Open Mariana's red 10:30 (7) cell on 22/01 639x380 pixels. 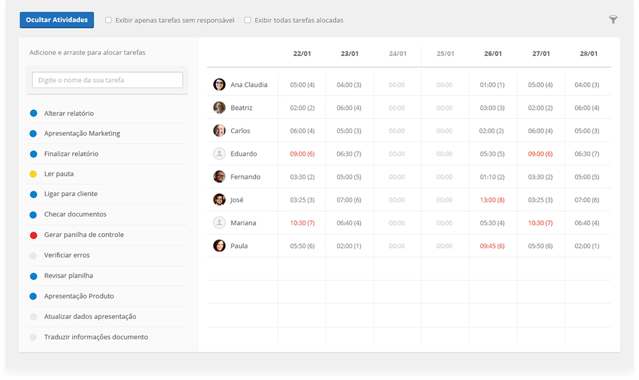[302, 223]
